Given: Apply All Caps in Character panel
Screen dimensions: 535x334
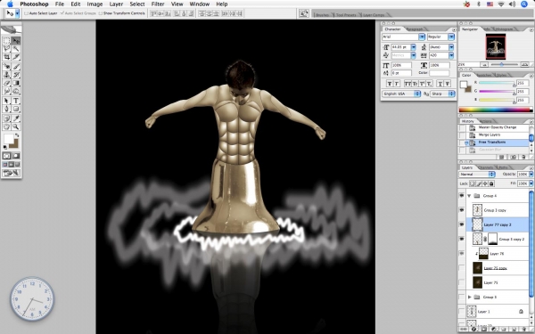Looking at the screenshot, I should tap(407, 84).
